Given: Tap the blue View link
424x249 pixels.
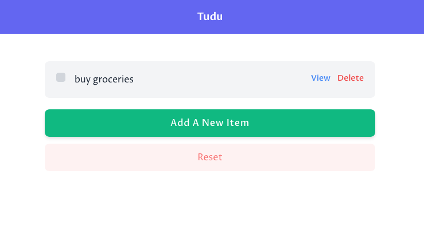Looking at the screenshot, I should pyautogui.click(x=320, y=78).
